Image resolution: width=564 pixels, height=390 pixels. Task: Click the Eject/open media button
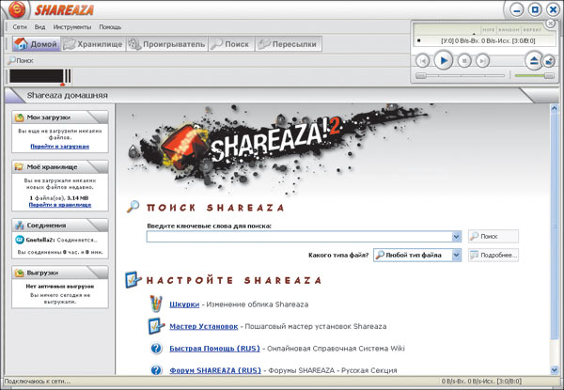(534, 60)
